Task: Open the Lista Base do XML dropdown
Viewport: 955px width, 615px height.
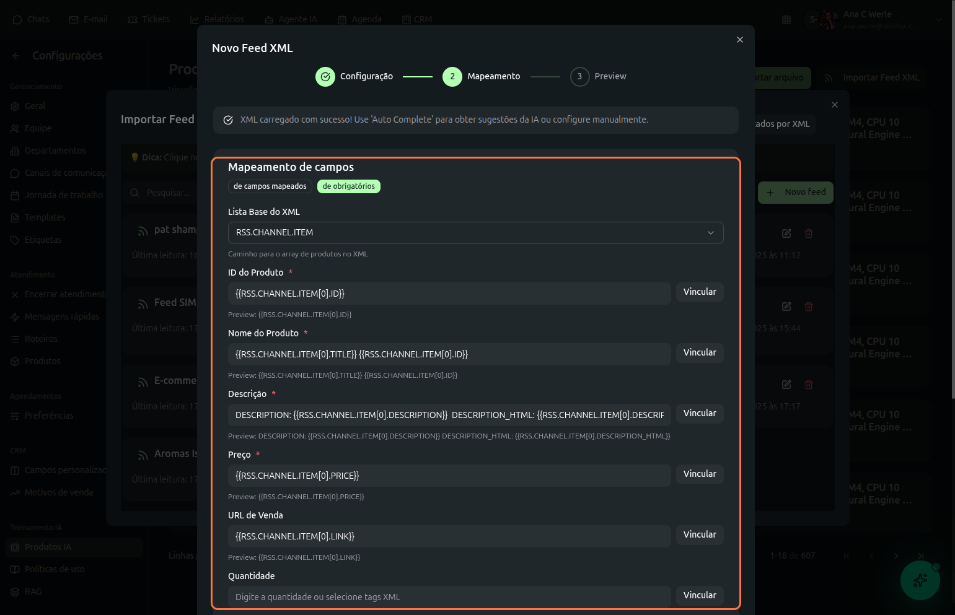Action: click(475, 233)
